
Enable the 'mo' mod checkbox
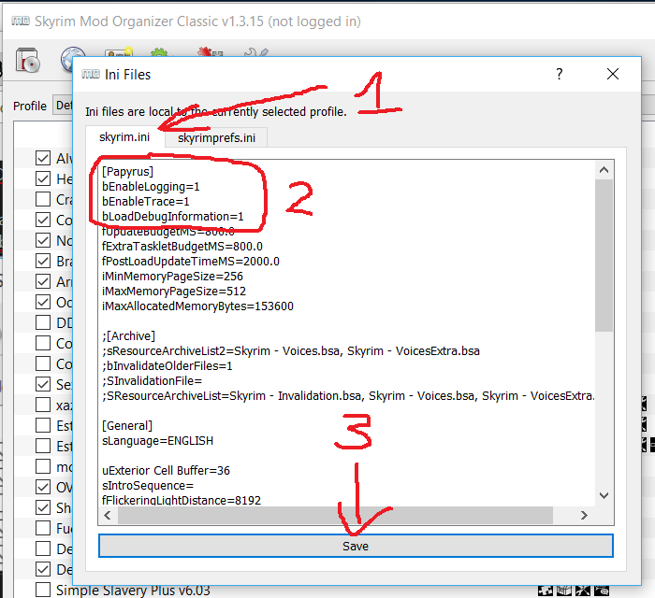click(43, 466)
